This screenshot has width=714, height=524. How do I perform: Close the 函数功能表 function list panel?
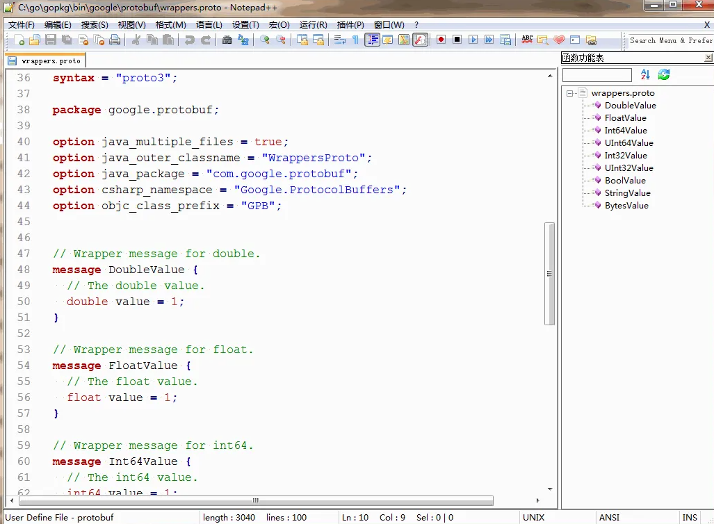pos(708,58)
